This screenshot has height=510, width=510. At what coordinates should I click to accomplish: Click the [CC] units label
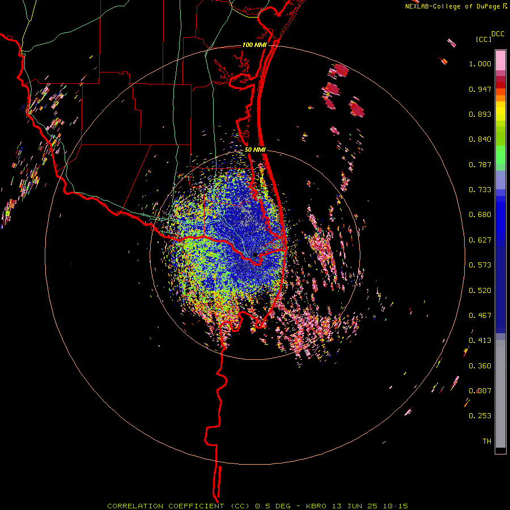pos(483,39)
